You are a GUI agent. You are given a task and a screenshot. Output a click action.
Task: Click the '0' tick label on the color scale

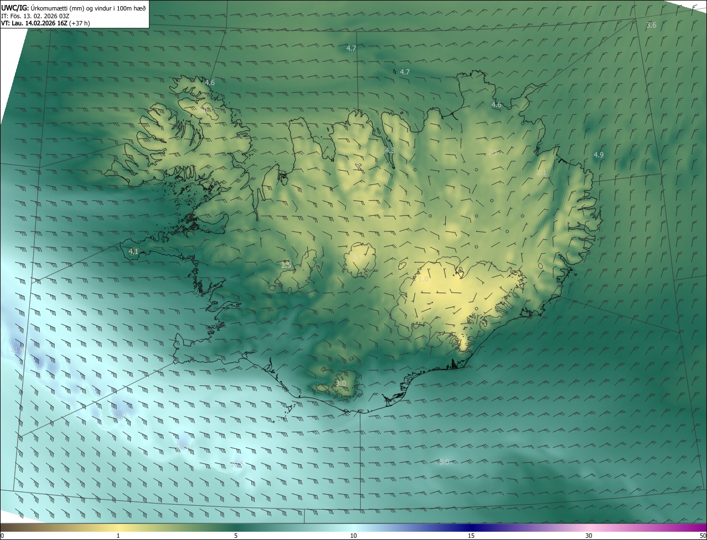point(2,536)
